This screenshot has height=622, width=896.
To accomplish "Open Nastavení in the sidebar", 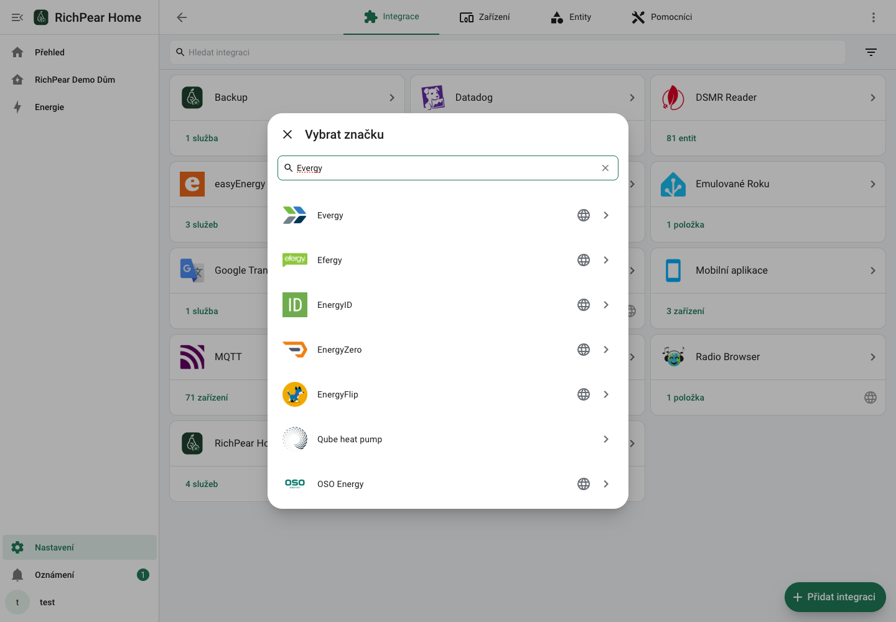I will point(80,547).
